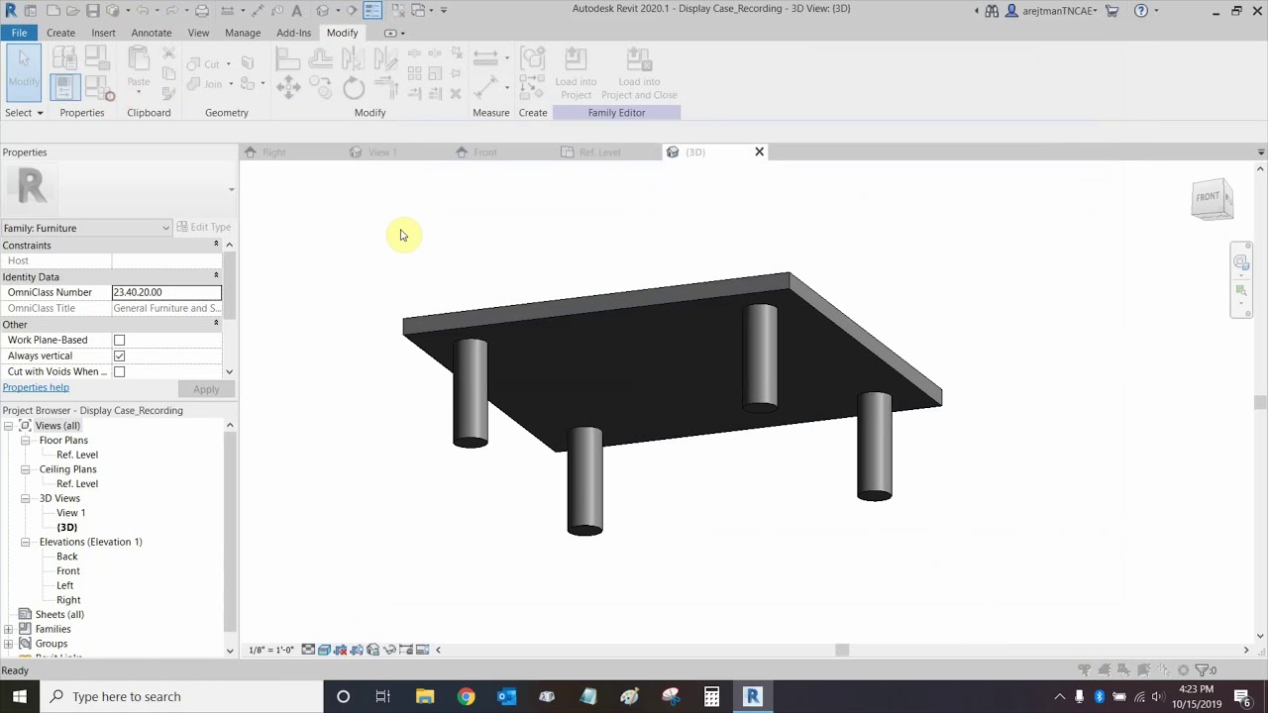Click the horizontal scrollbar thumb below the 3D view
The width and height of the screenshot is (1268, 713).
click(x=842, y=650)
